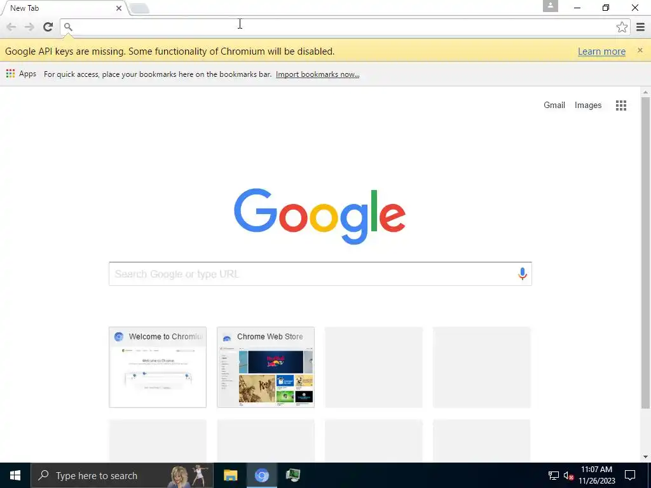
Task: Open the Apps bookmarks shortcut
Action: point(21,74)
